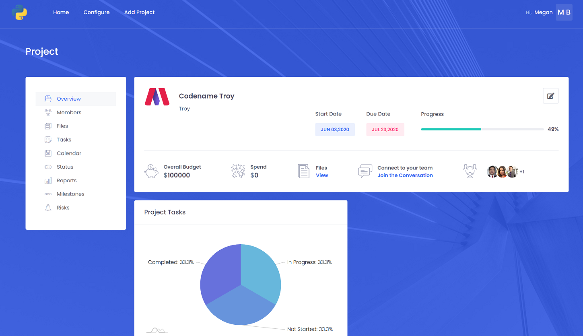Click the first team member avatar
The image size is (583, 336).
coord(492,171)
